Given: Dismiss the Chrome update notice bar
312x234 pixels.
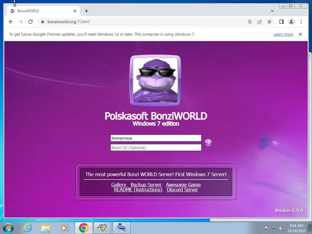Looking at the screenshot, I should pyautogui.click(x=300, y=34).
